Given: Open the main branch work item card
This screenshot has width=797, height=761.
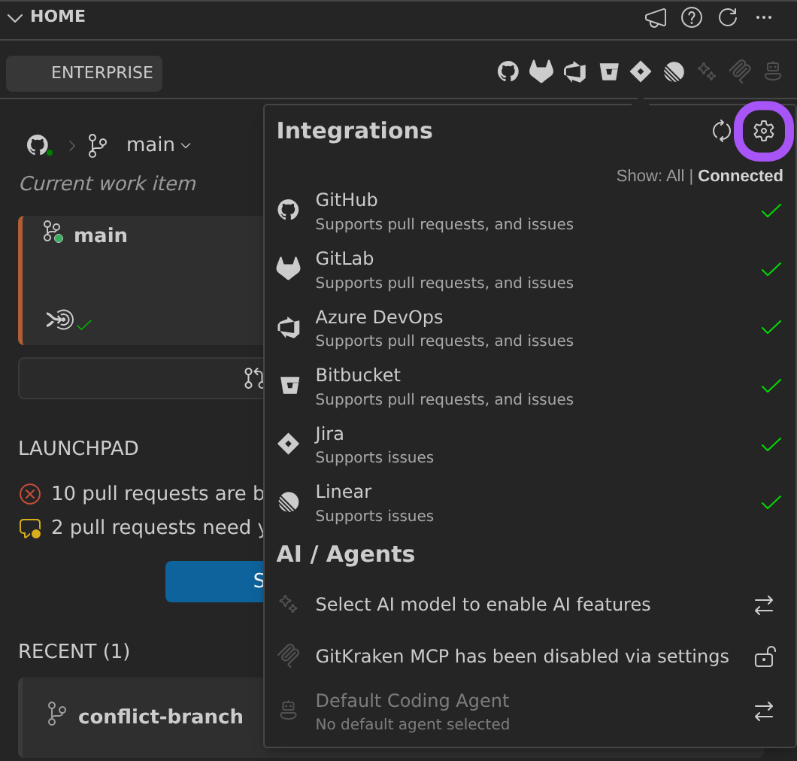Looking at the screenshot, I should click(x=141, y=280).
